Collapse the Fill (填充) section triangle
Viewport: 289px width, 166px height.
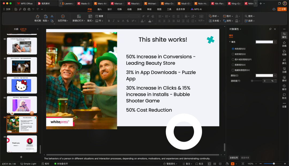[230, 42]
